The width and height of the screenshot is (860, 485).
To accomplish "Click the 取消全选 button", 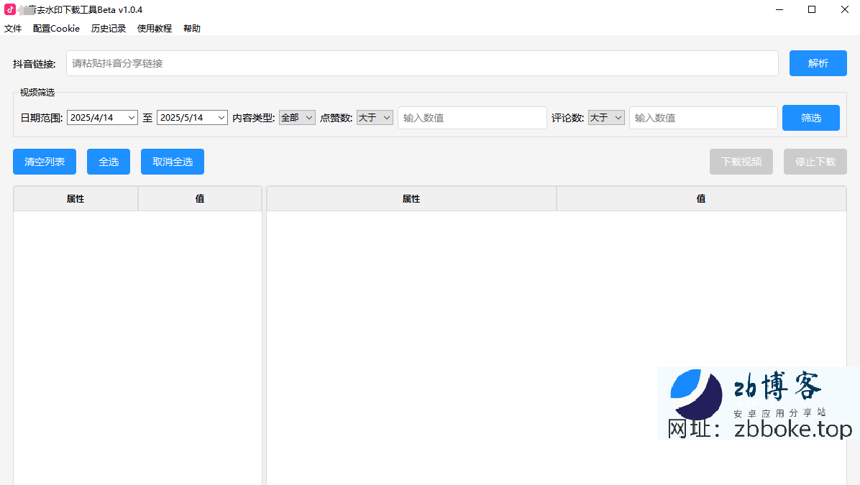I will point(173,162).
